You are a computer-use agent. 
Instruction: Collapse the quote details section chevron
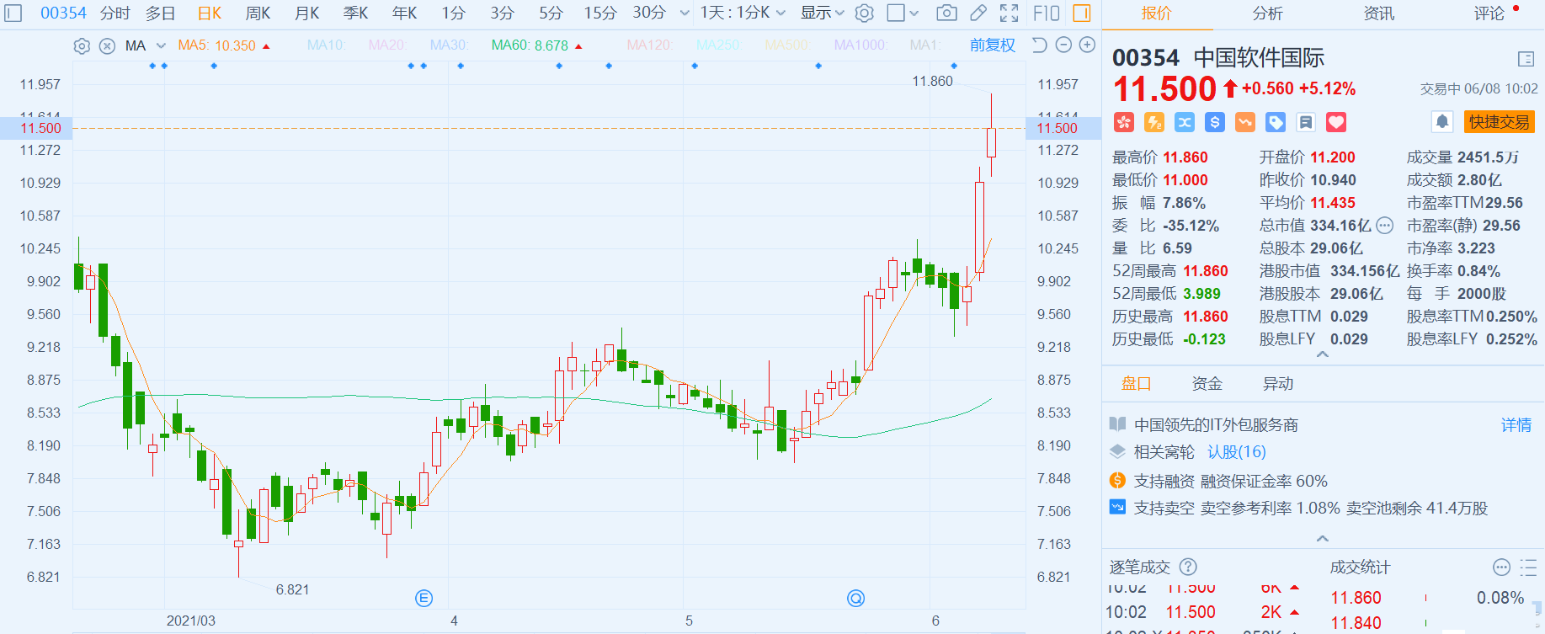(1322, 354)
